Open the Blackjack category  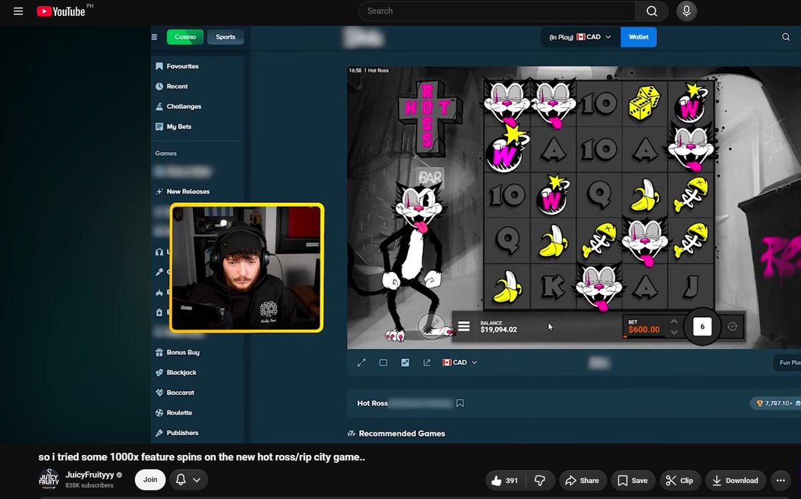pos(176,372)
